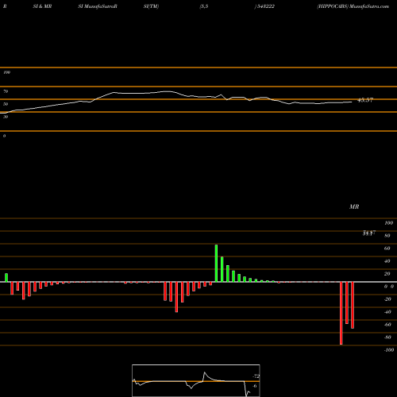The image size is (397, 397).
Task: Click the "(5,5" parameter text in header
Action: (204, 6)
